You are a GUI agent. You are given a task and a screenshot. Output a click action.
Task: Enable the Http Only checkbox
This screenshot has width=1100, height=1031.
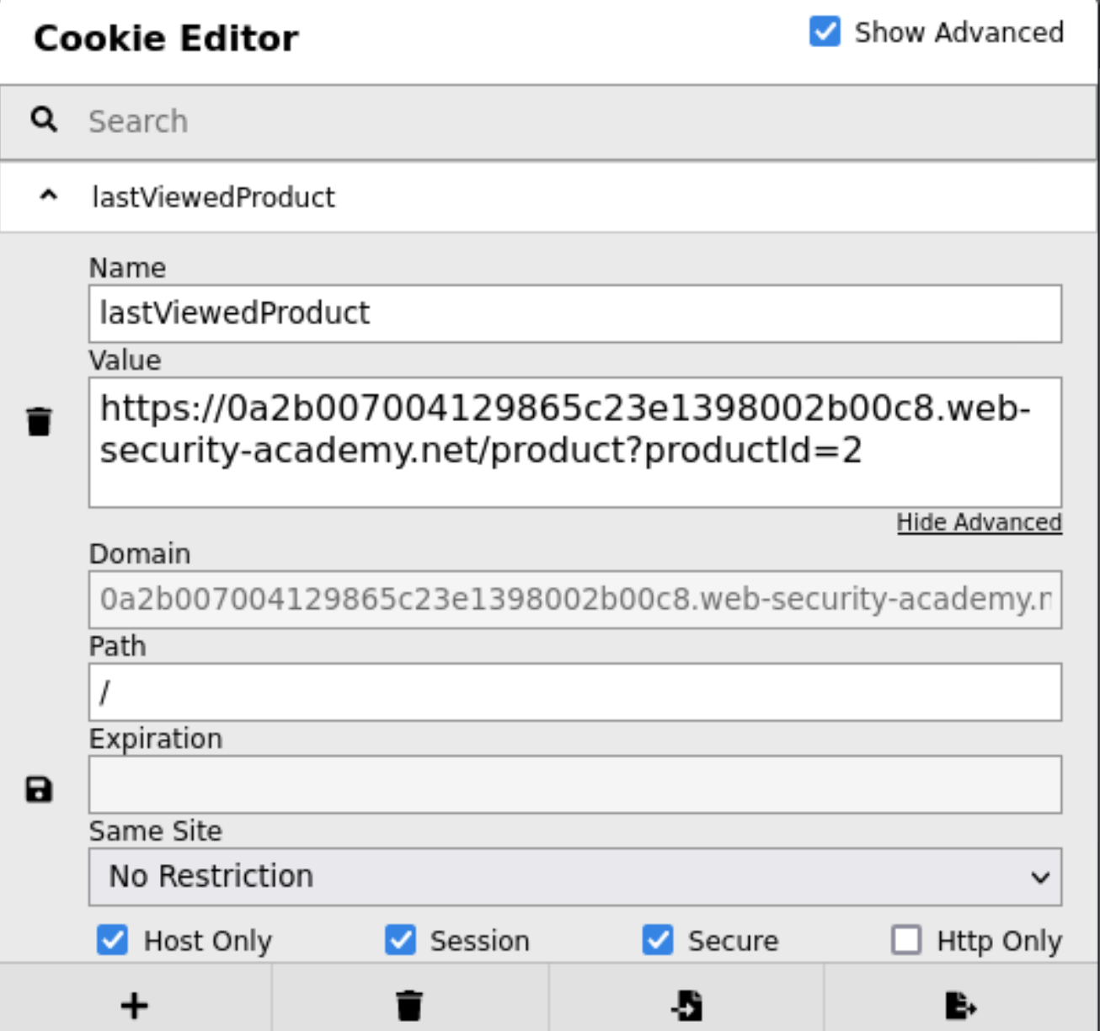coord(906,940)
